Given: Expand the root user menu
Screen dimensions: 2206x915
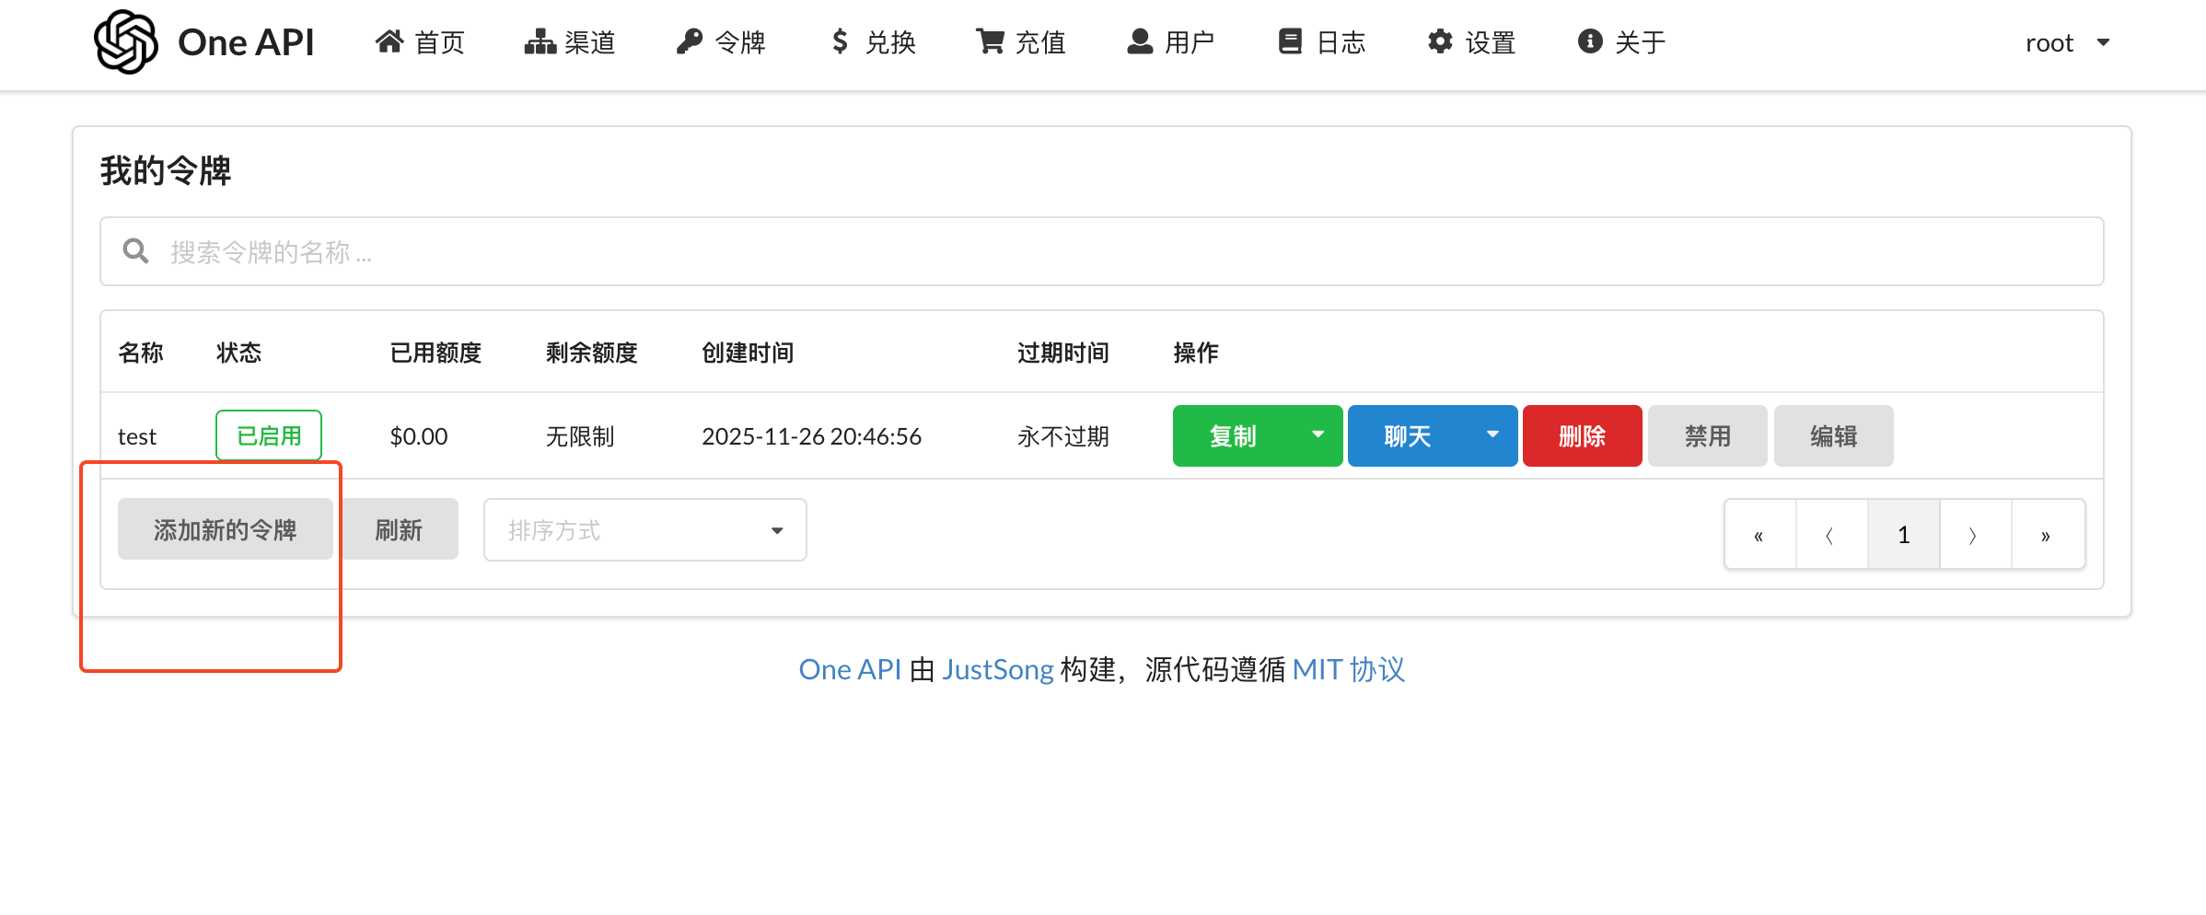Looking at the screenshot, I should click(x=2068, y=42).
